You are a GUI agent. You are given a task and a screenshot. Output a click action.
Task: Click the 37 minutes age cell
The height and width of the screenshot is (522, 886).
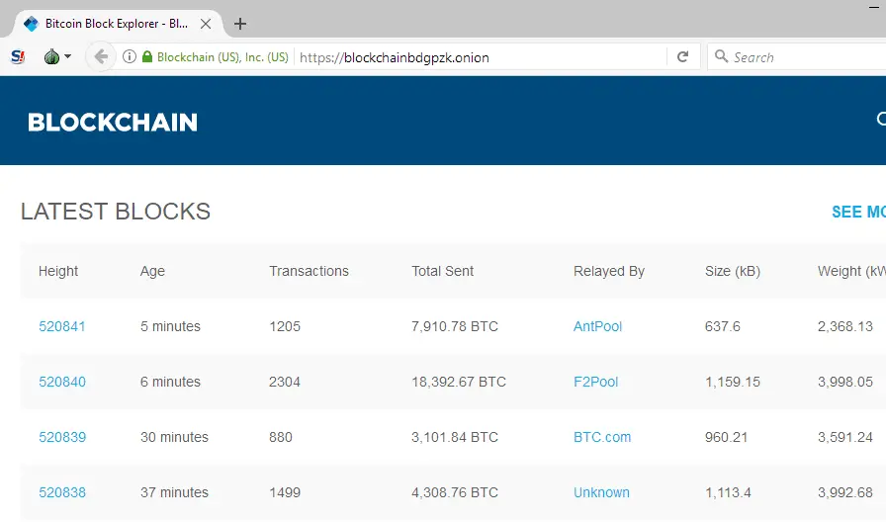(x=175, y=492)
